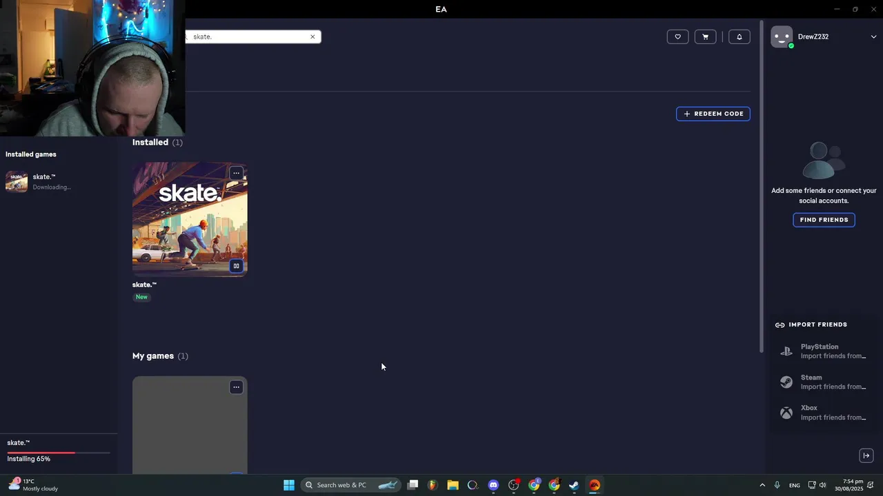Click the Import Friends link icon
This screenshot has width=883, height=496.
click(780, 325)
